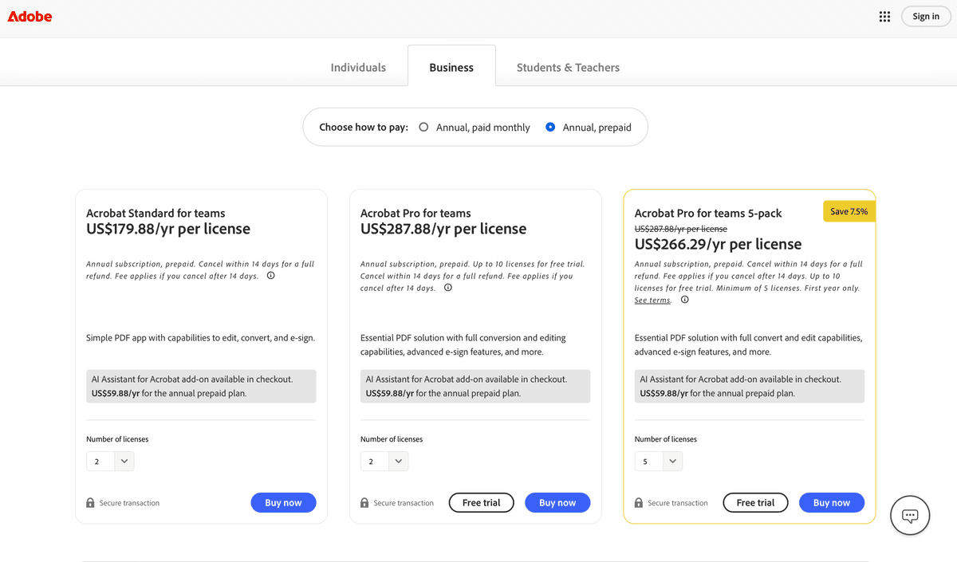Open the apps grid icon
957x562 pixels.
tap(884, 17)
